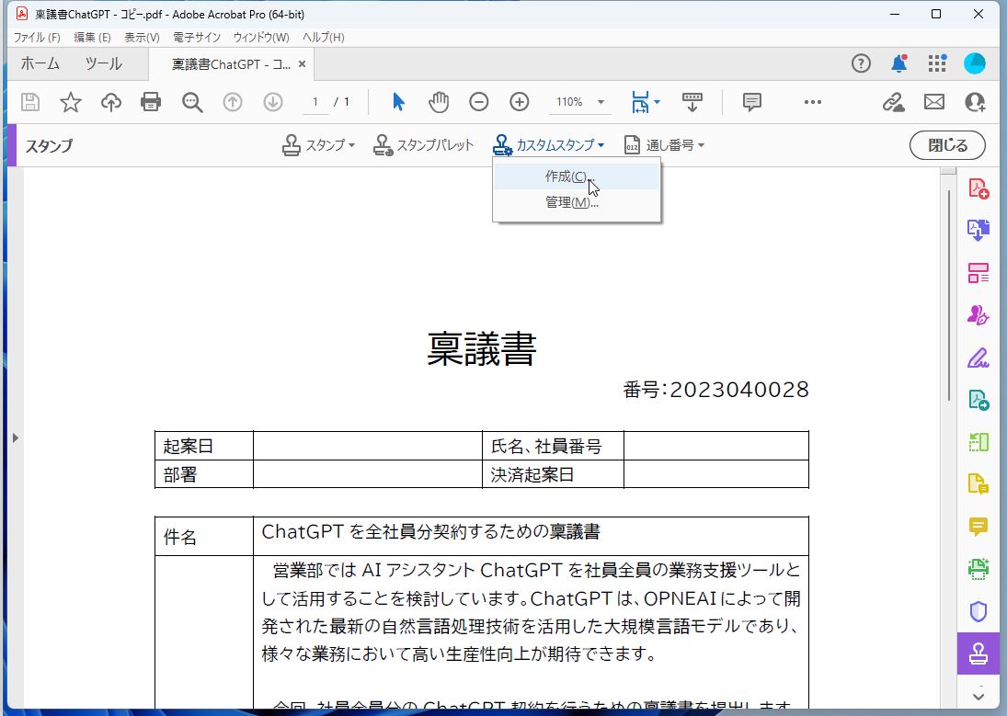1007x716 pixels.
Task: Click the yellow page-with-note sidebar icon
Action: tap(978, 484)
